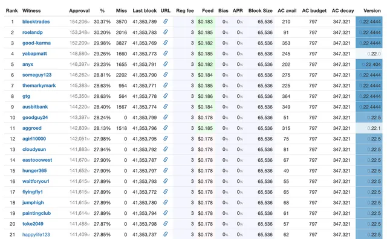Image resolution: width=387 pixels, height=239 pixels.
Task: Visit the good-karma witness link
Action: (36, 43)
